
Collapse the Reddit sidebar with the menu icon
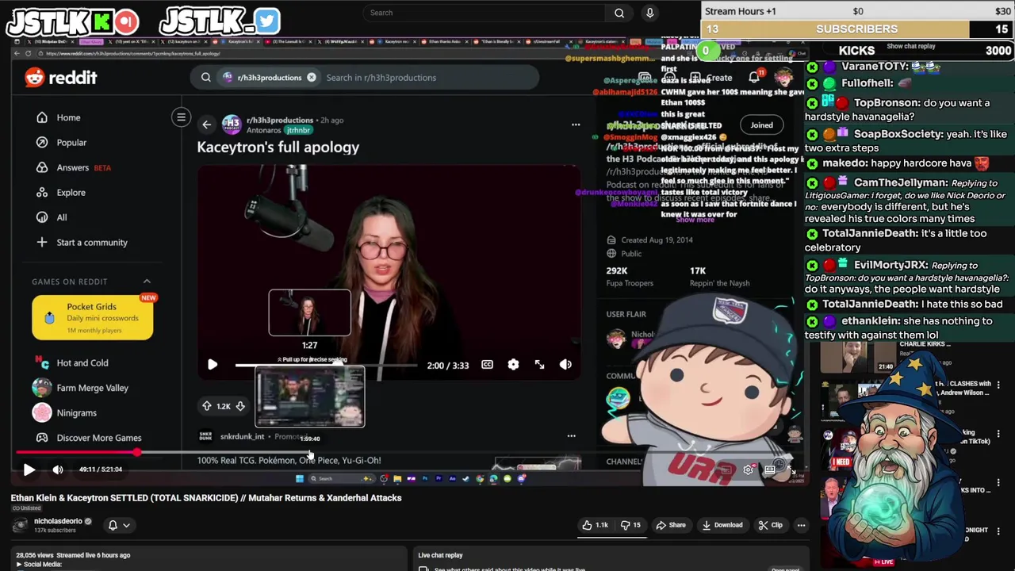(x=181, y=118)
